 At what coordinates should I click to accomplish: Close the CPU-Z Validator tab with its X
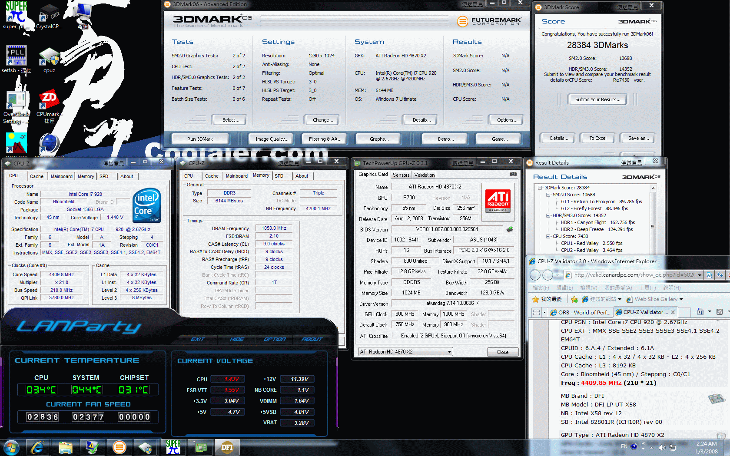point(673,312)
